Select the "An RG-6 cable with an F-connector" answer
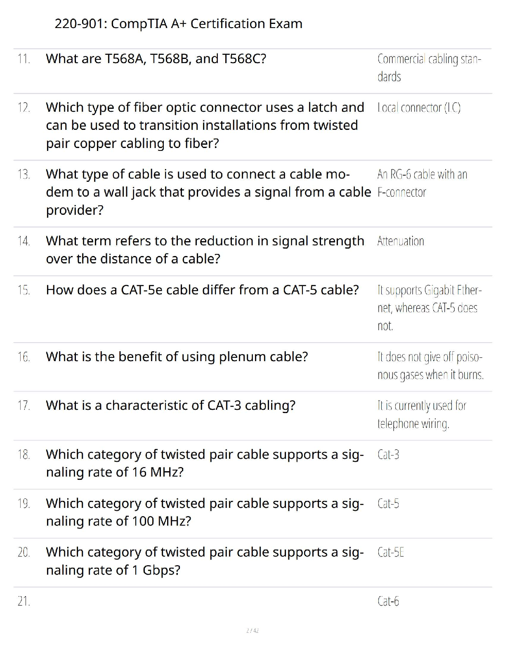 point(422,183)
